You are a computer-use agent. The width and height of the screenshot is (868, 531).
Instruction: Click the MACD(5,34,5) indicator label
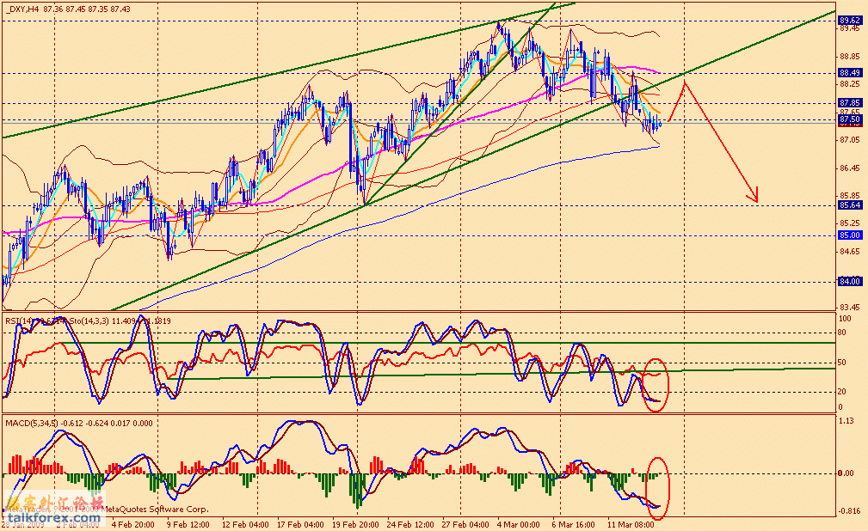(x=32, y=423)
